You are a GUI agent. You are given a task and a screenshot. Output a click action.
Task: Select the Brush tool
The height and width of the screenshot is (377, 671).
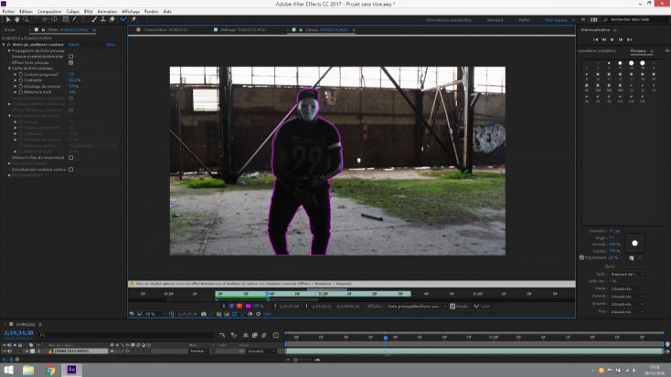[x=94, y=19]
